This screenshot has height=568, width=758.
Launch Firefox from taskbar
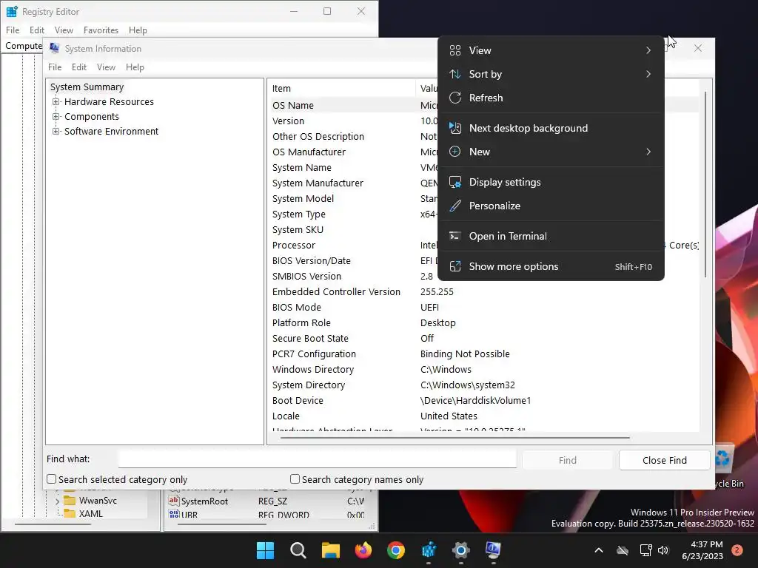363,550
